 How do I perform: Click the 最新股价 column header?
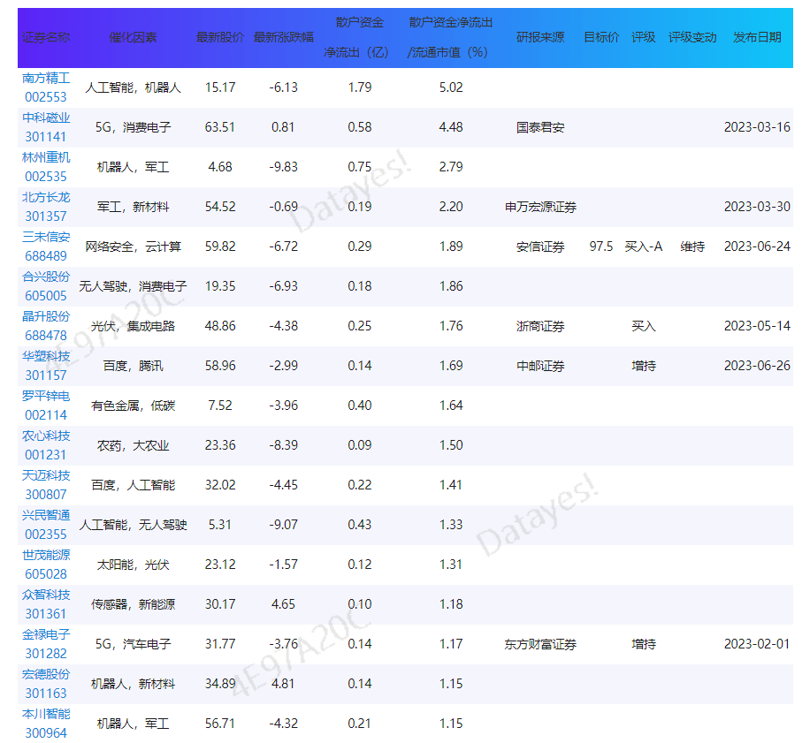tap(220, 37)
